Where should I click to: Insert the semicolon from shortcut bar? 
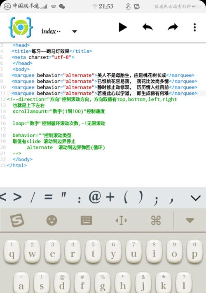tap(156, 200)
